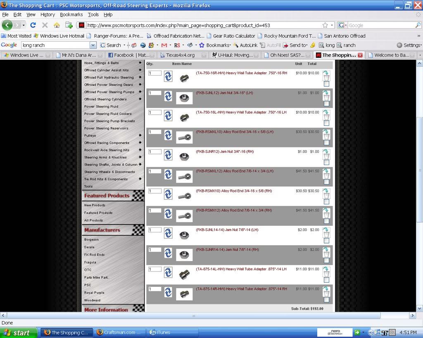
Task: Check delete box for FKB-SJNR14-14 Jam Nut
Action: (326, 260)
